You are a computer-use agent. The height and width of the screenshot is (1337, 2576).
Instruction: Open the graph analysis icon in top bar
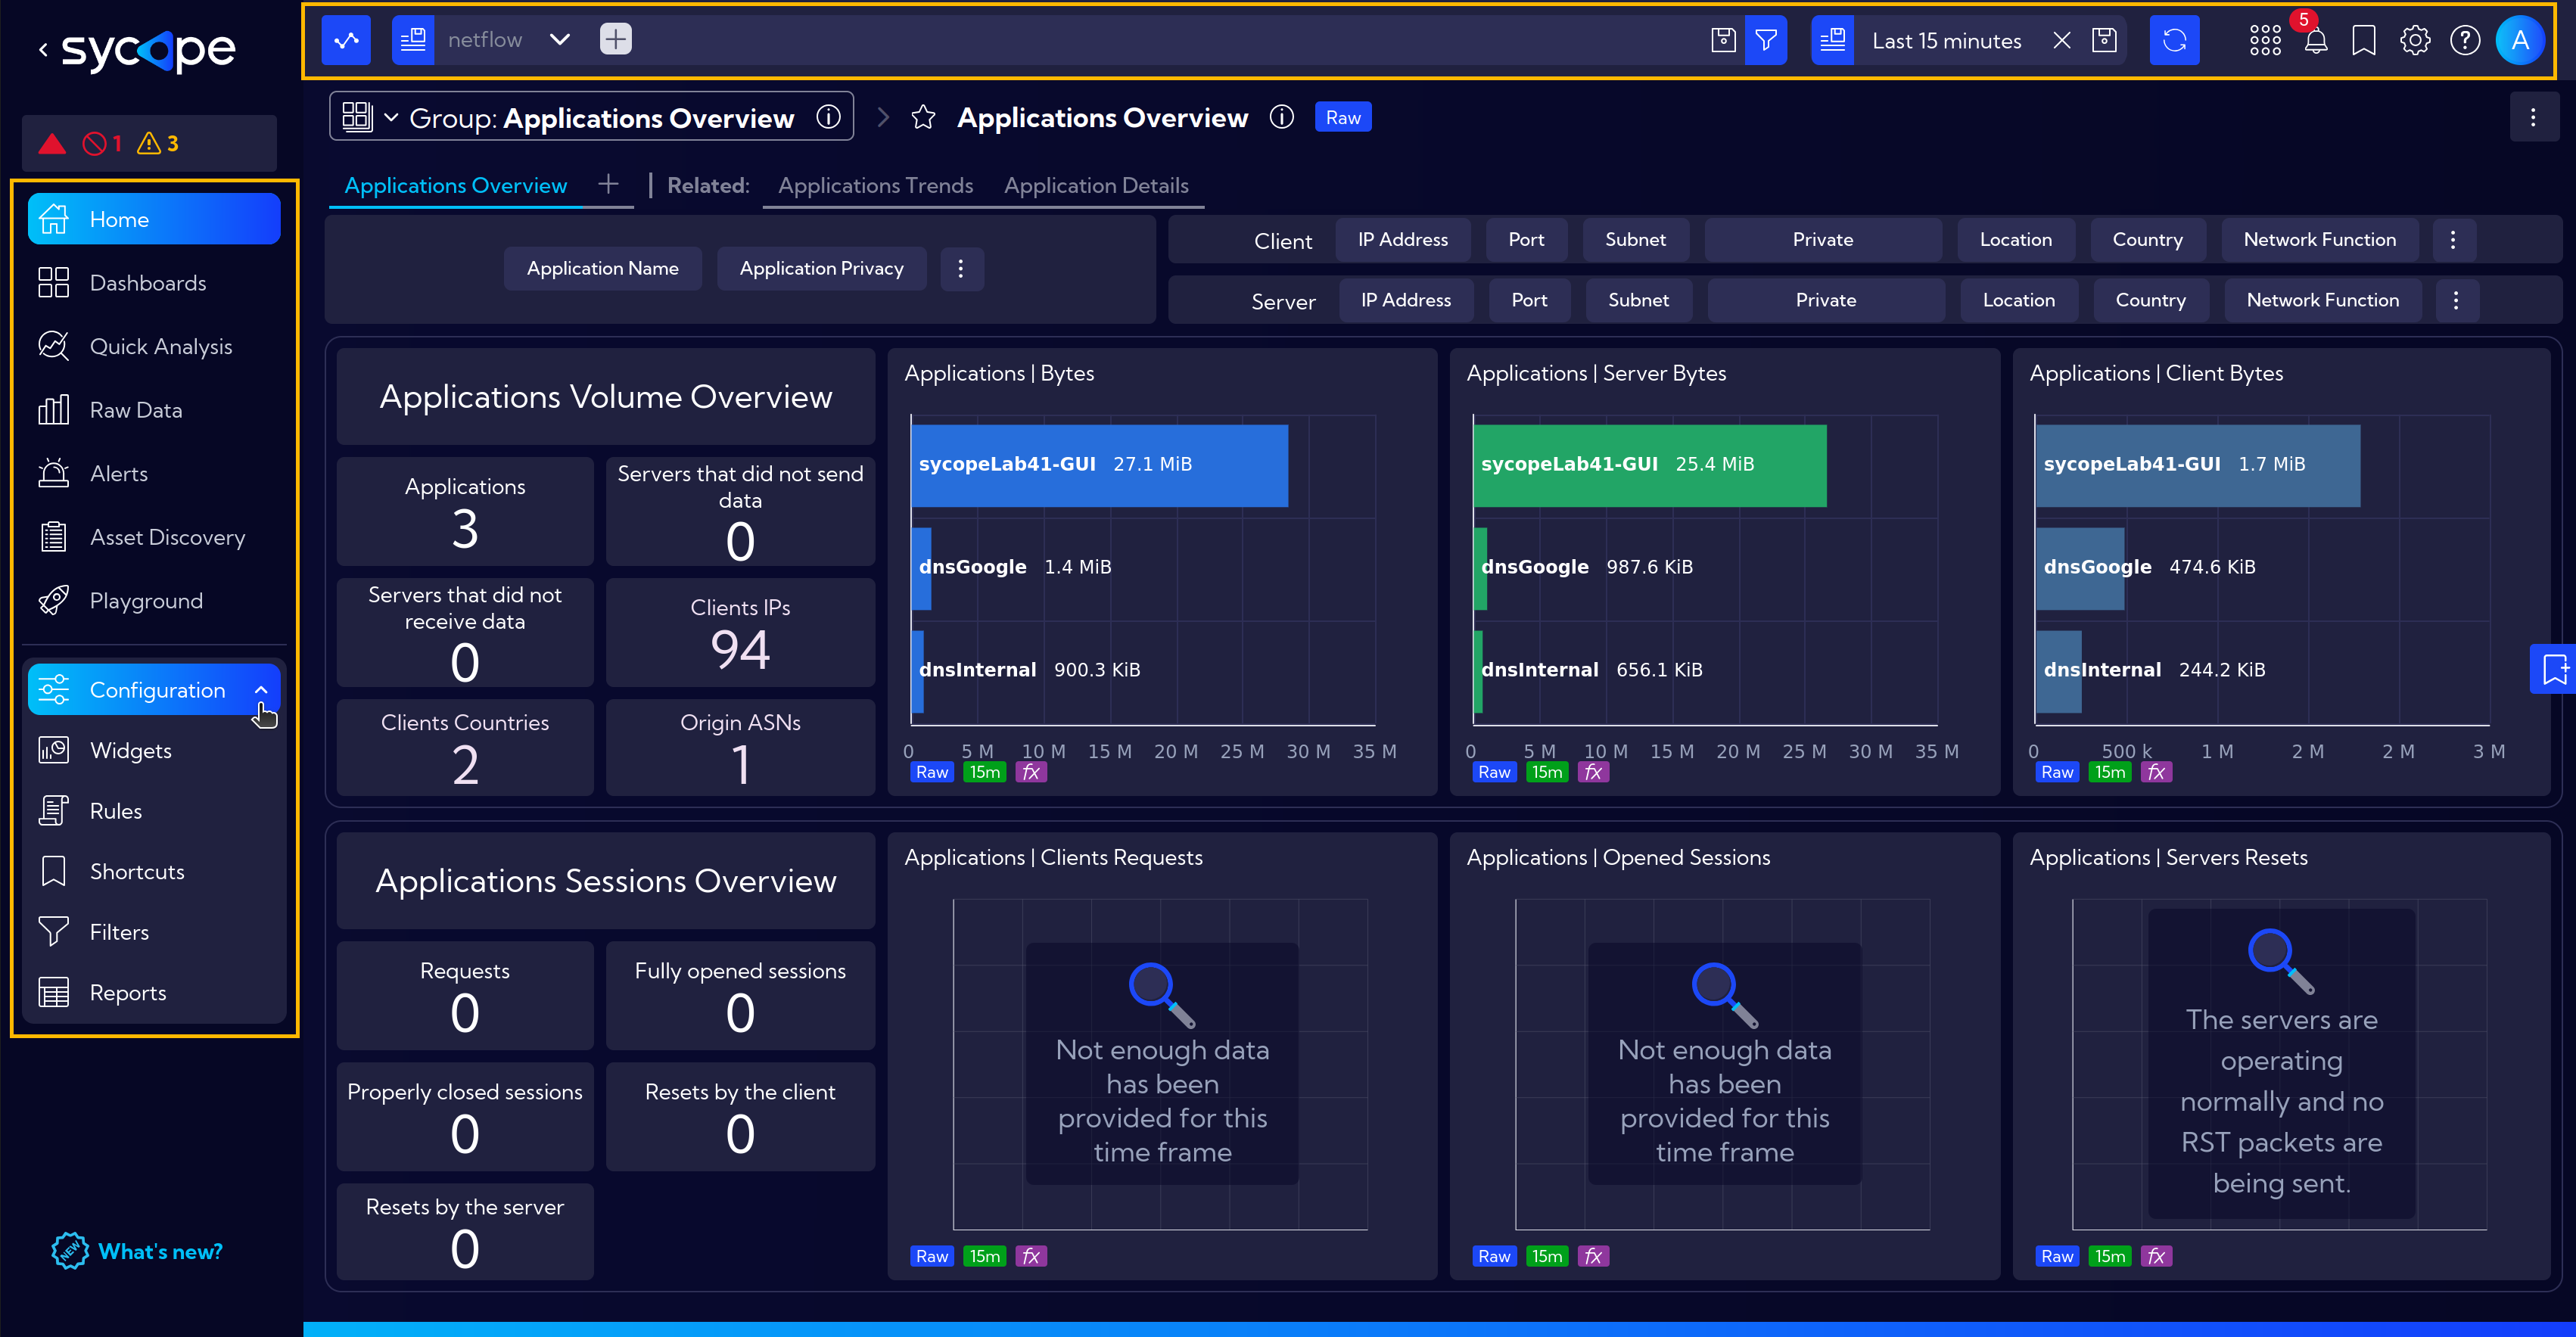(346, 40)
